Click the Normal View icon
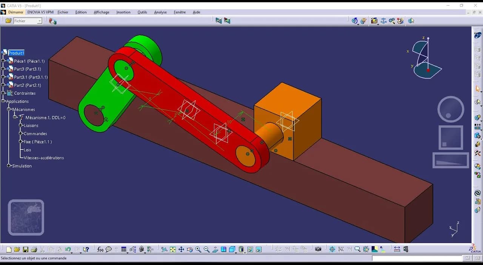Screen dimensions: 483x265 coord(215,250)
